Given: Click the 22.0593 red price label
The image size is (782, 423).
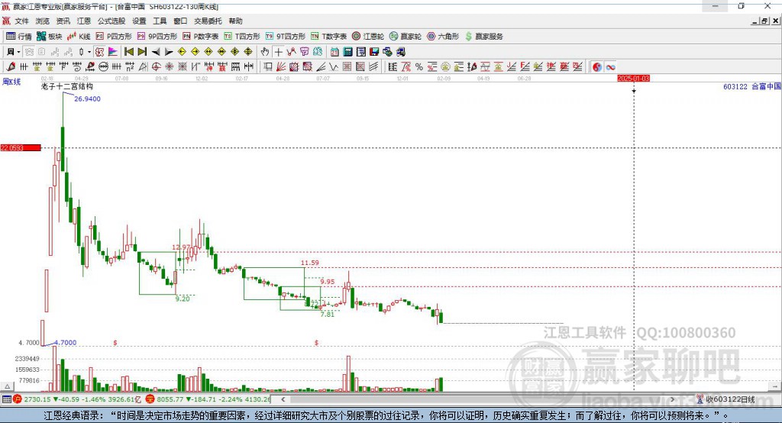Looking at the screenshot, I should click(21, 147).
